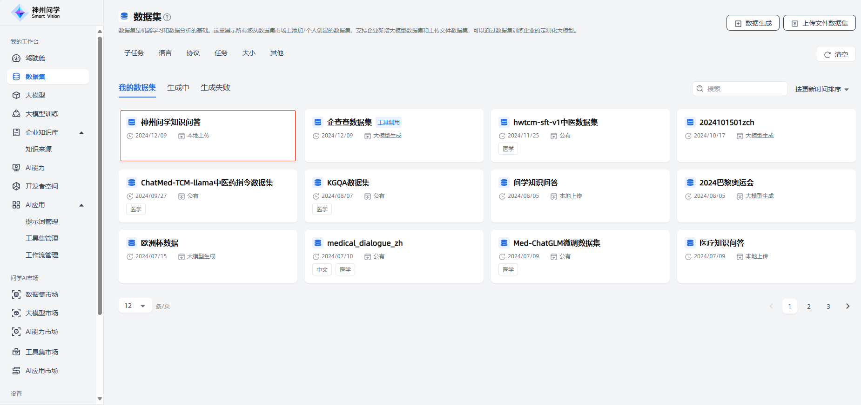Click the 上传文件数据集 button
This screenshot has height=405, width=861.
pos(819,23)
